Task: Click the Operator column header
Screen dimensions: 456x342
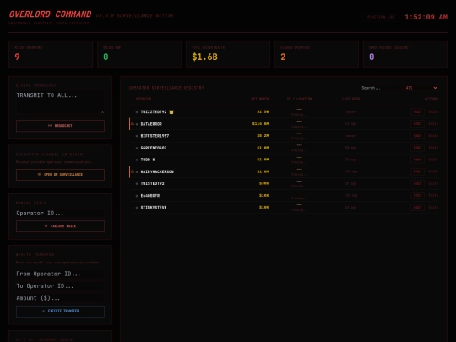Action: [x=144, y=99]
